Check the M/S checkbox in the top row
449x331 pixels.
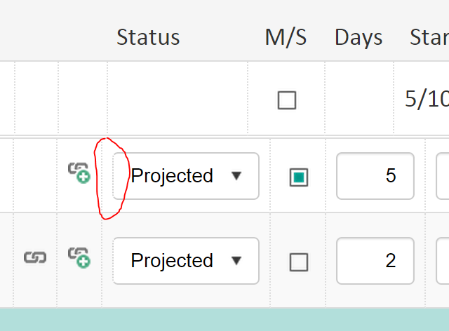click(x=286, y=100)
